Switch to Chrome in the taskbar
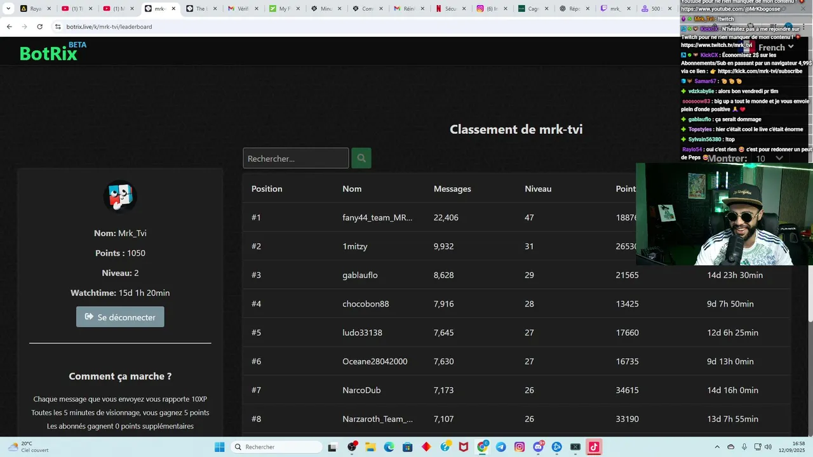Screen dimensions: 813x457 coord(482,447)
